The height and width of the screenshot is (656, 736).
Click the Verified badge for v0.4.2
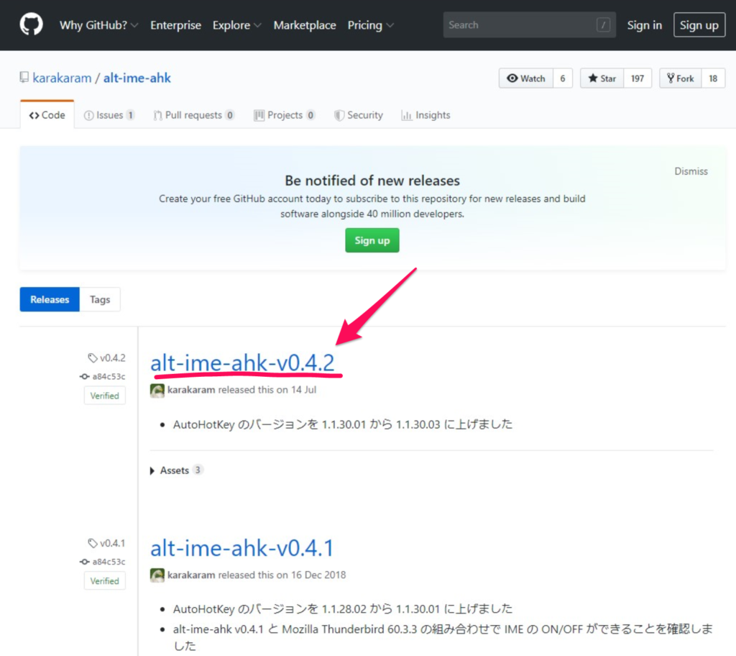coord(104,396)
